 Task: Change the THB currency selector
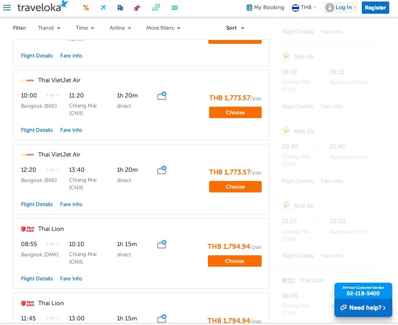304,7
